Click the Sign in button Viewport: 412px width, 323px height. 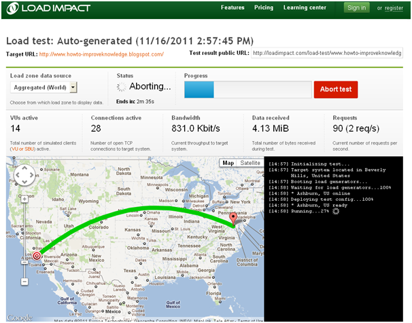(x=356, y=8)
